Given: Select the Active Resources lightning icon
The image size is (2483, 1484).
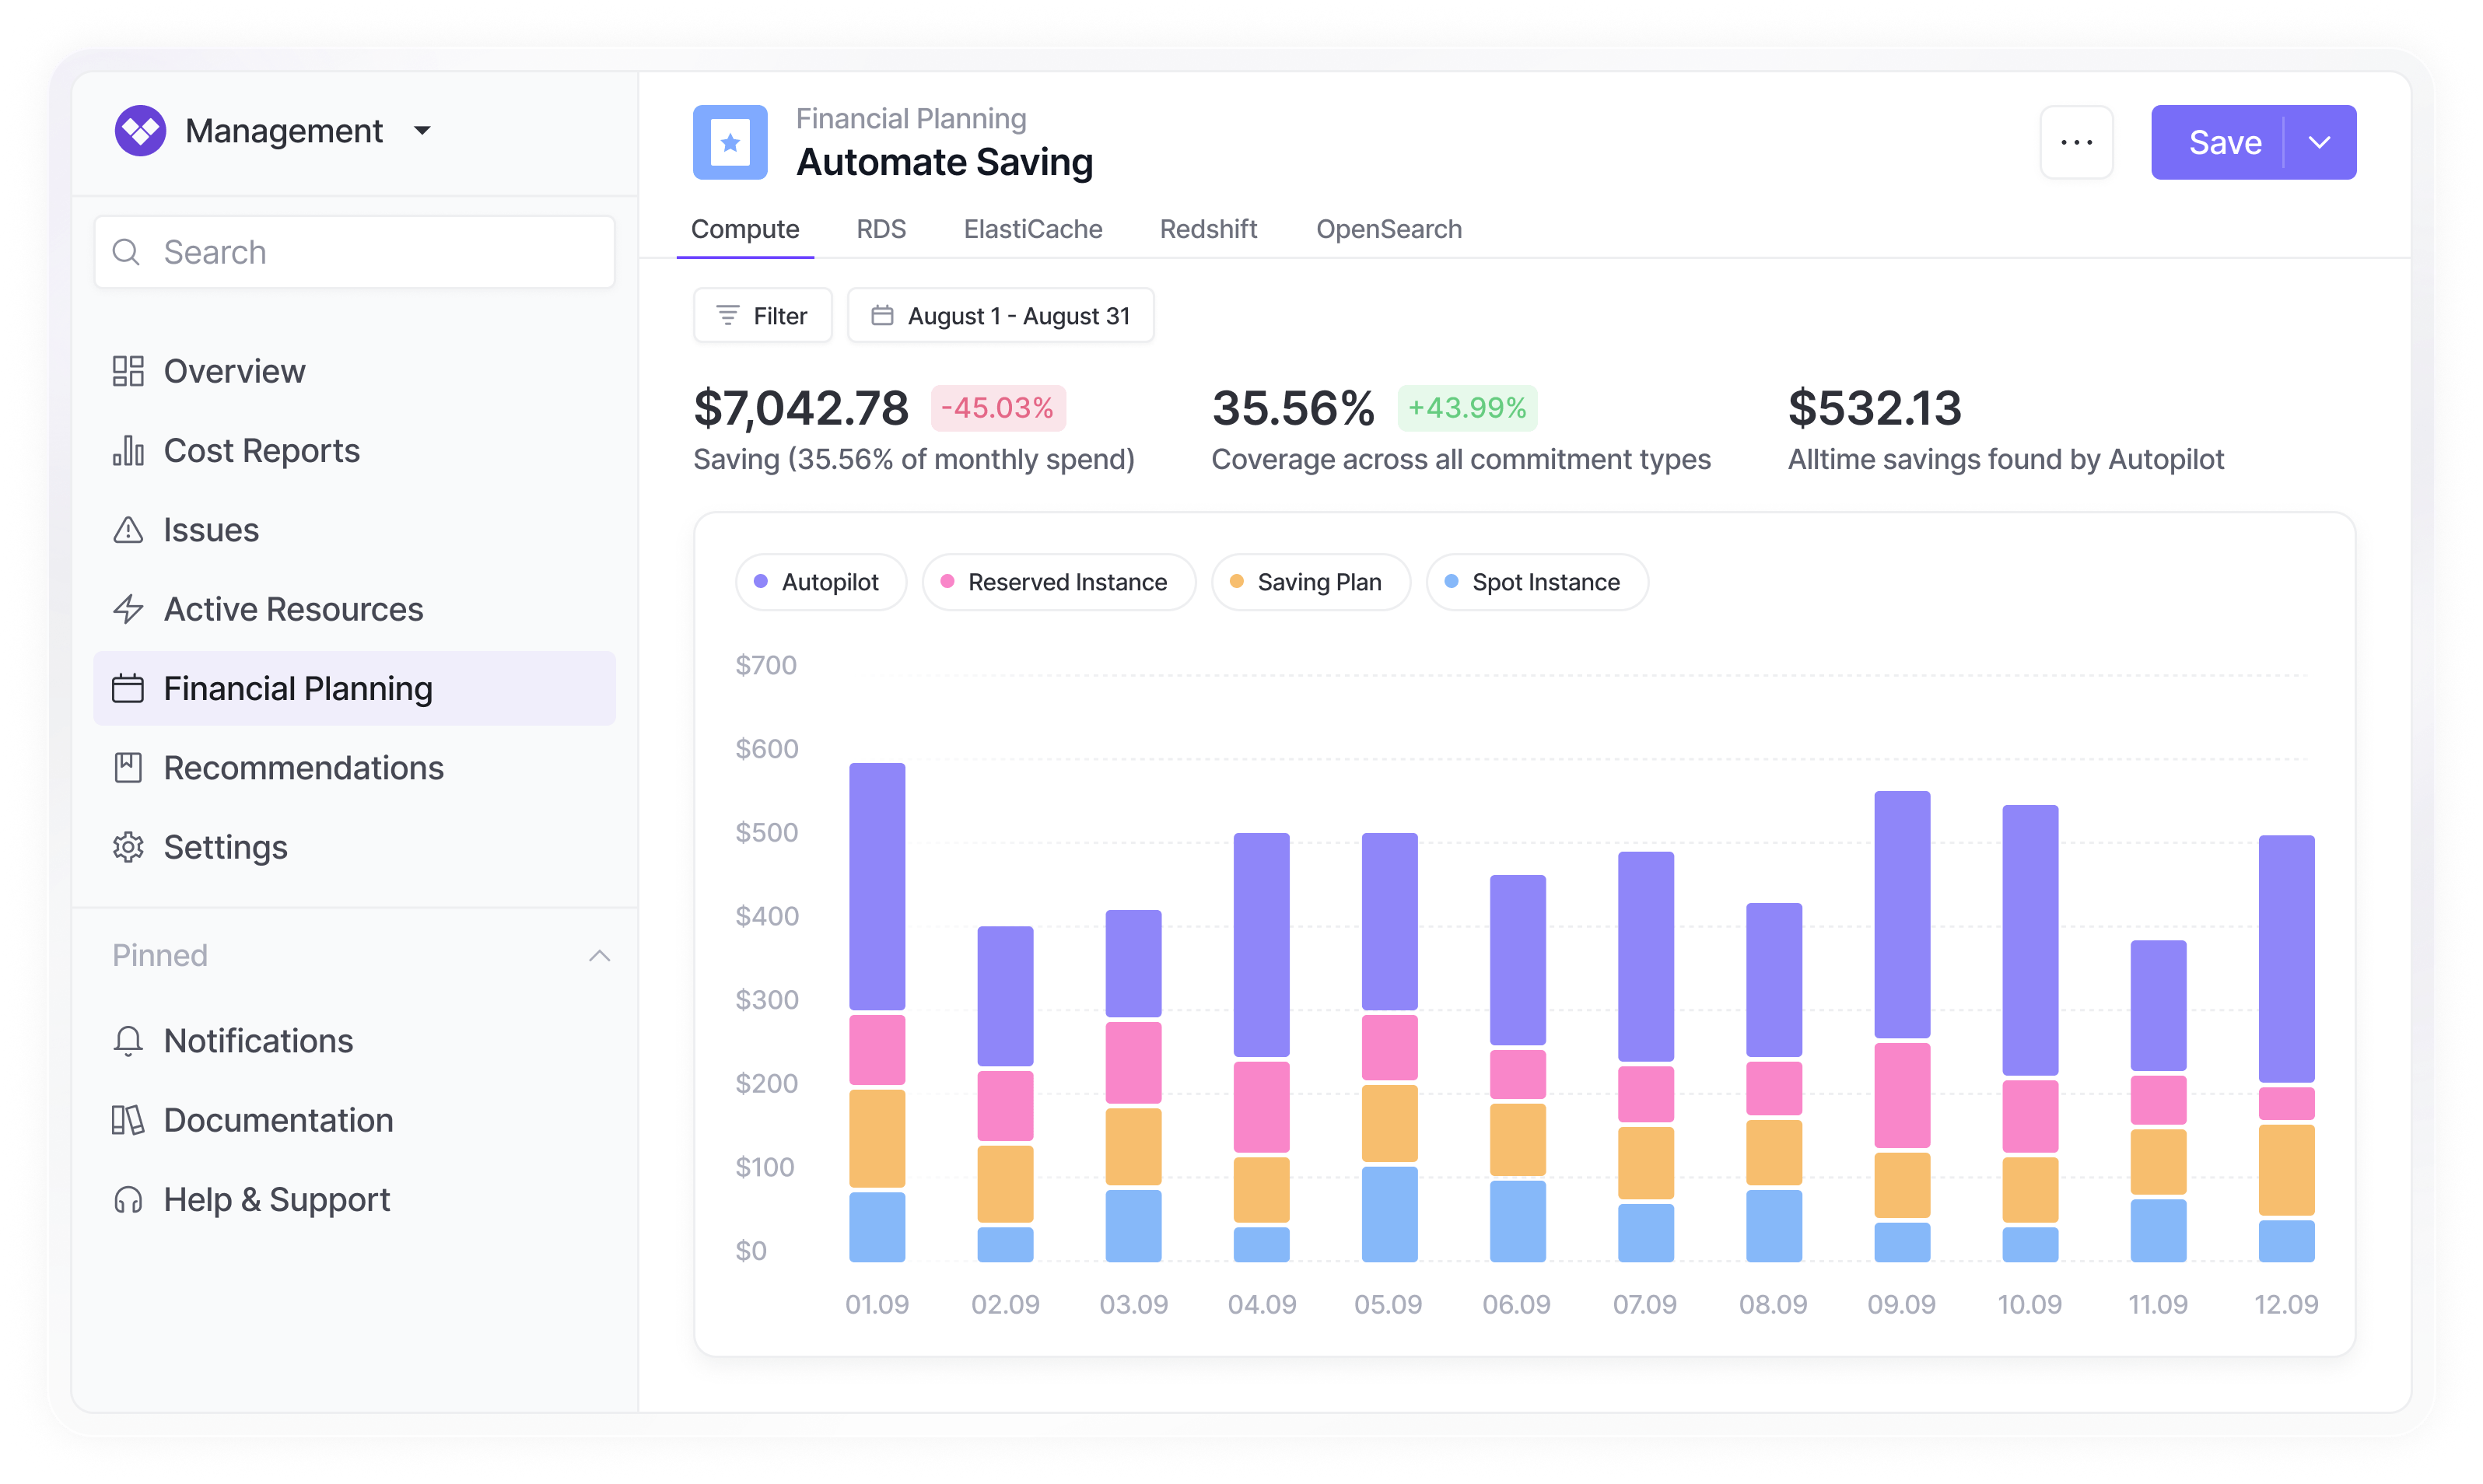Looking at the screenshot, I should (128, 609).
